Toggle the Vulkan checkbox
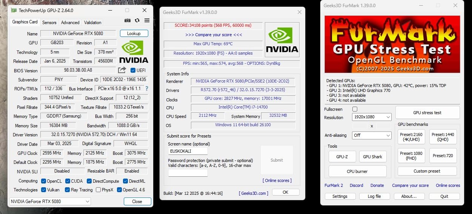The width and height of the screenshot is (472, 214). click(x=43, y=190)
